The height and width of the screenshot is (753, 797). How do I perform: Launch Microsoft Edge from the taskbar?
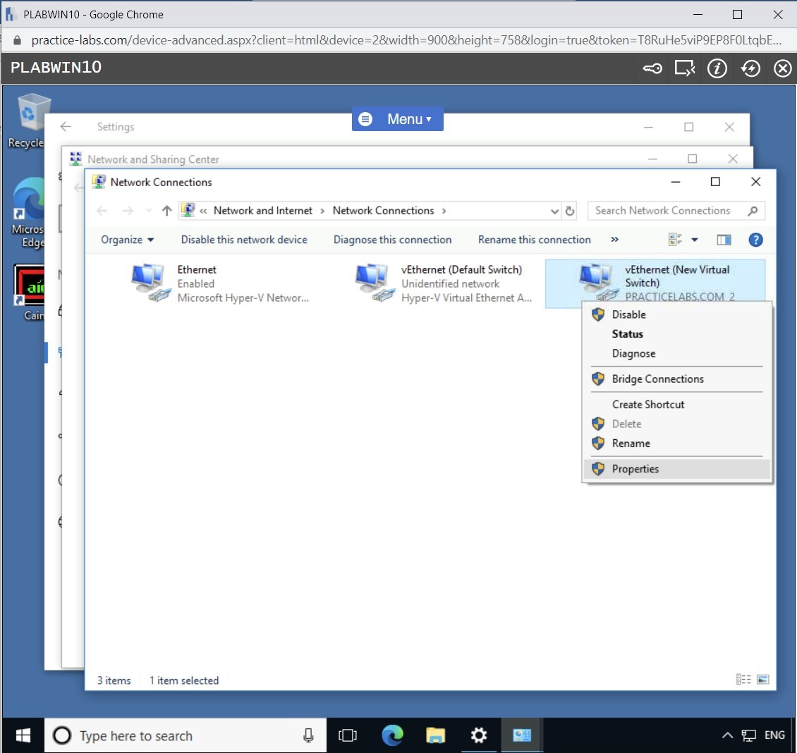pos(393,735)
